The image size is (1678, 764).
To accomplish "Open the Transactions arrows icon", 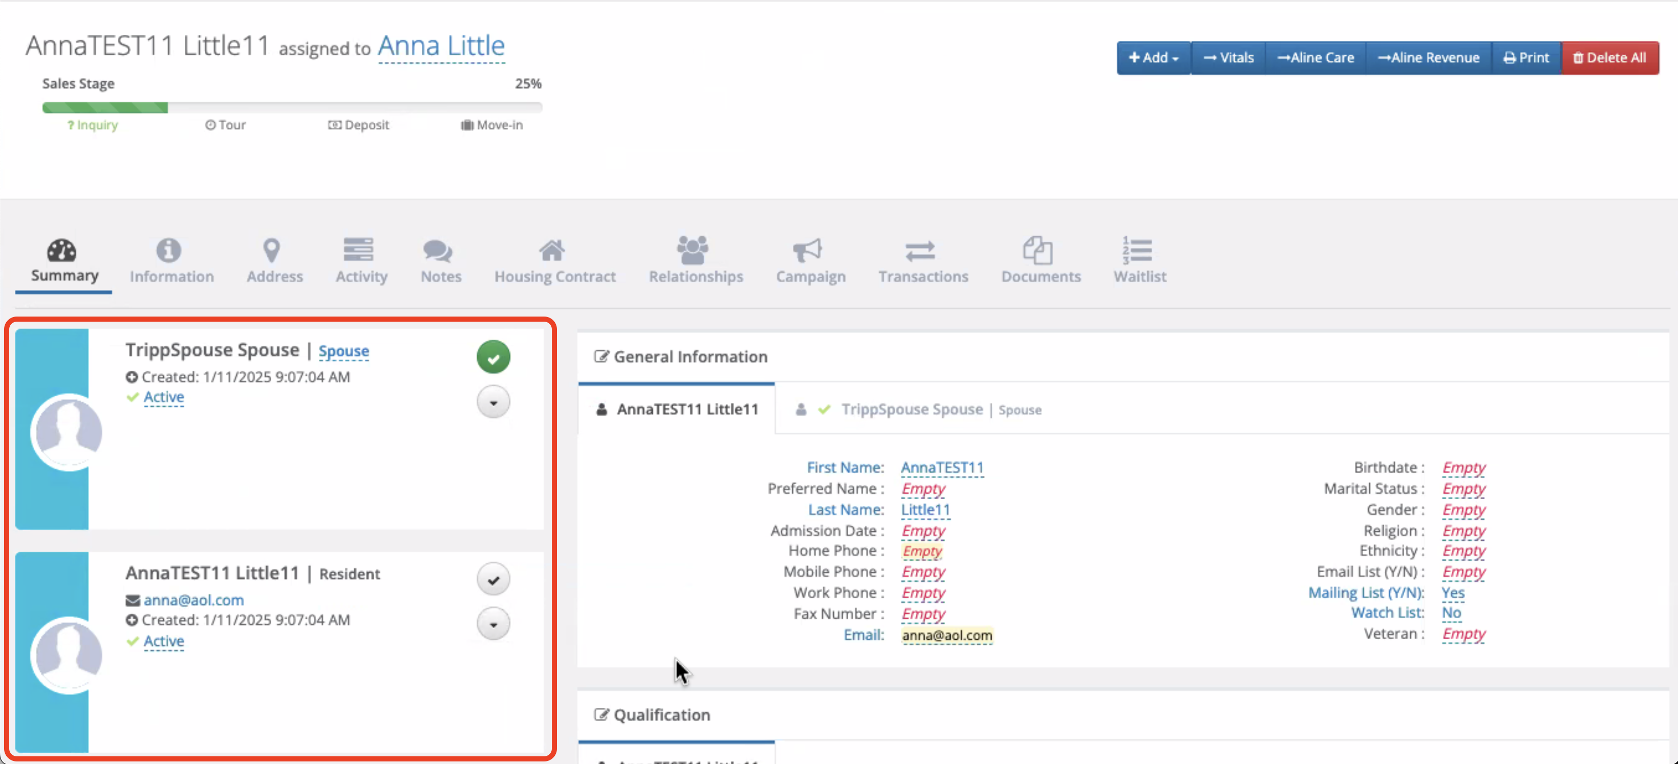I will 920,250.
